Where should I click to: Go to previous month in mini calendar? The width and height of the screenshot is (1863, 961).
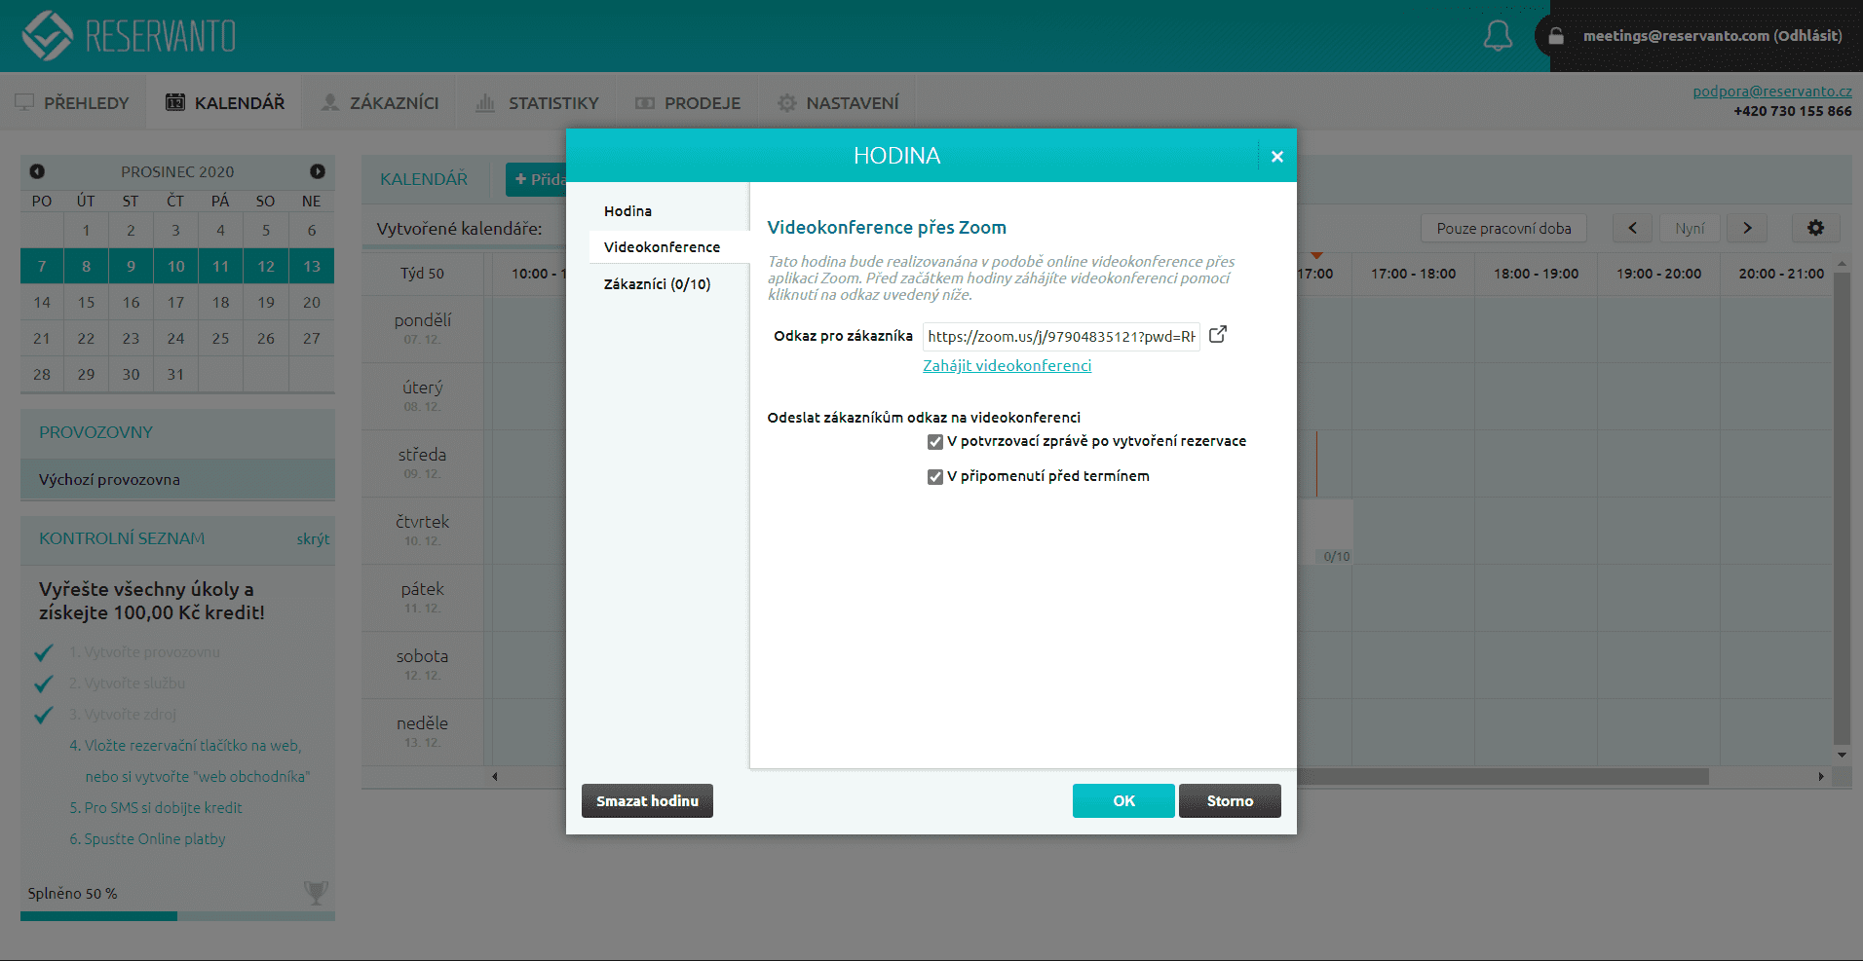tap(37, 171)
